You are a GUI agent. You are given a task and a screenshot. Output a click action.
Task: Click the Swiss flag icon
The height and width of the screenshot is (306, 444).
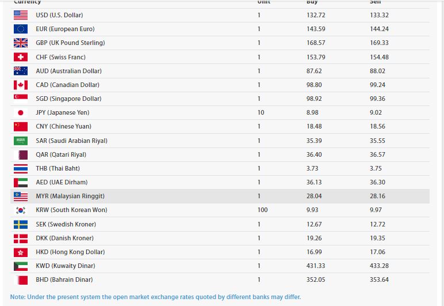[x=21, y=57]
